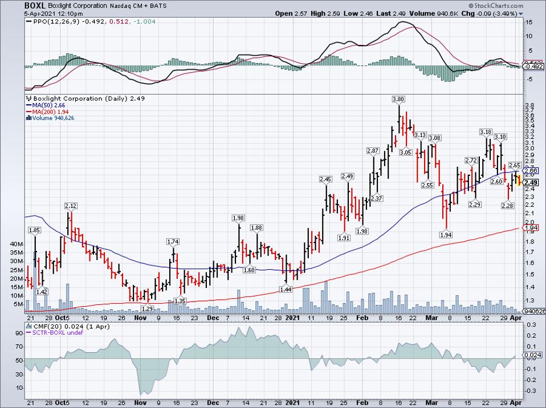Click the 2.28 low price label
This screenshot has width=546, height=408.
coord(508,206)
